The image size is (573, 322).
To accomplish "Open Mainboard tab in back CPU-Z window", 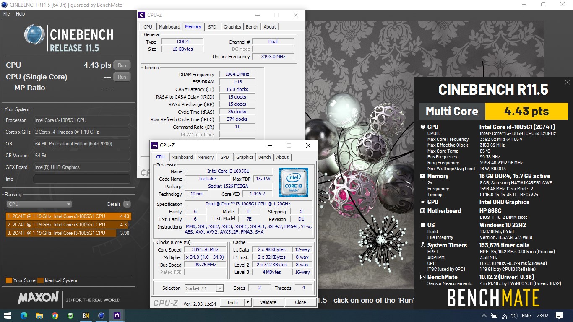I will click(169, 27).
